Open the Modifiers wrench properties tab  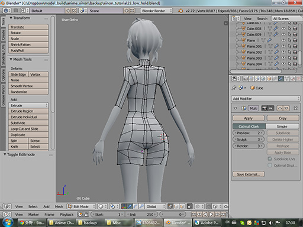click(x=281, y=79)
